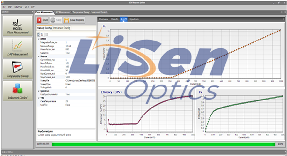Open the EDIT menu
The width and height of the screenshot is (287, 156).
pos(10,7)
